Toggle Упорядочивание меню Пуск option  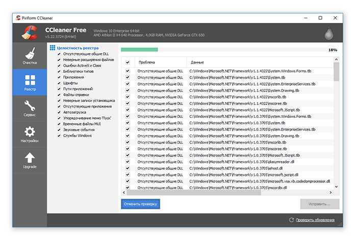[x=59, y=118]
